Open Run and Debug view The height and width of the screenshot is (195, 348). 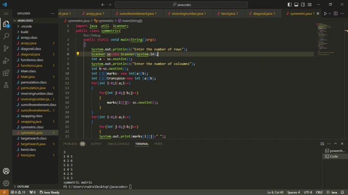[6, 61]
